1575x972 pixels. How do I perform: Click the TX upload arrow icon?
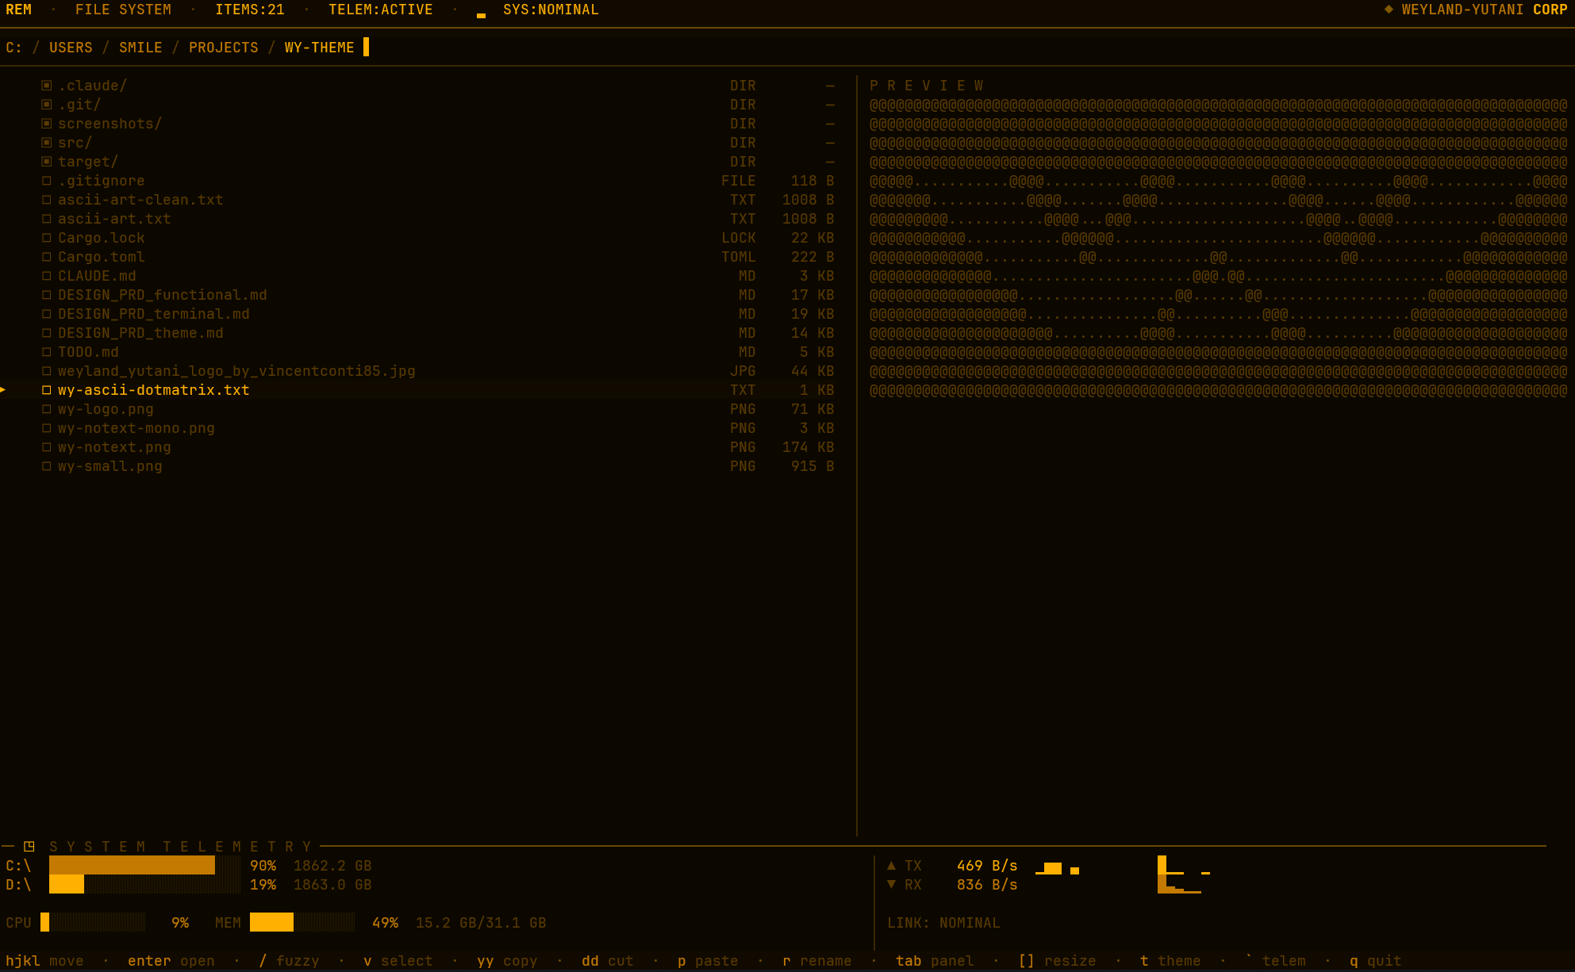(x=892, y=865)
